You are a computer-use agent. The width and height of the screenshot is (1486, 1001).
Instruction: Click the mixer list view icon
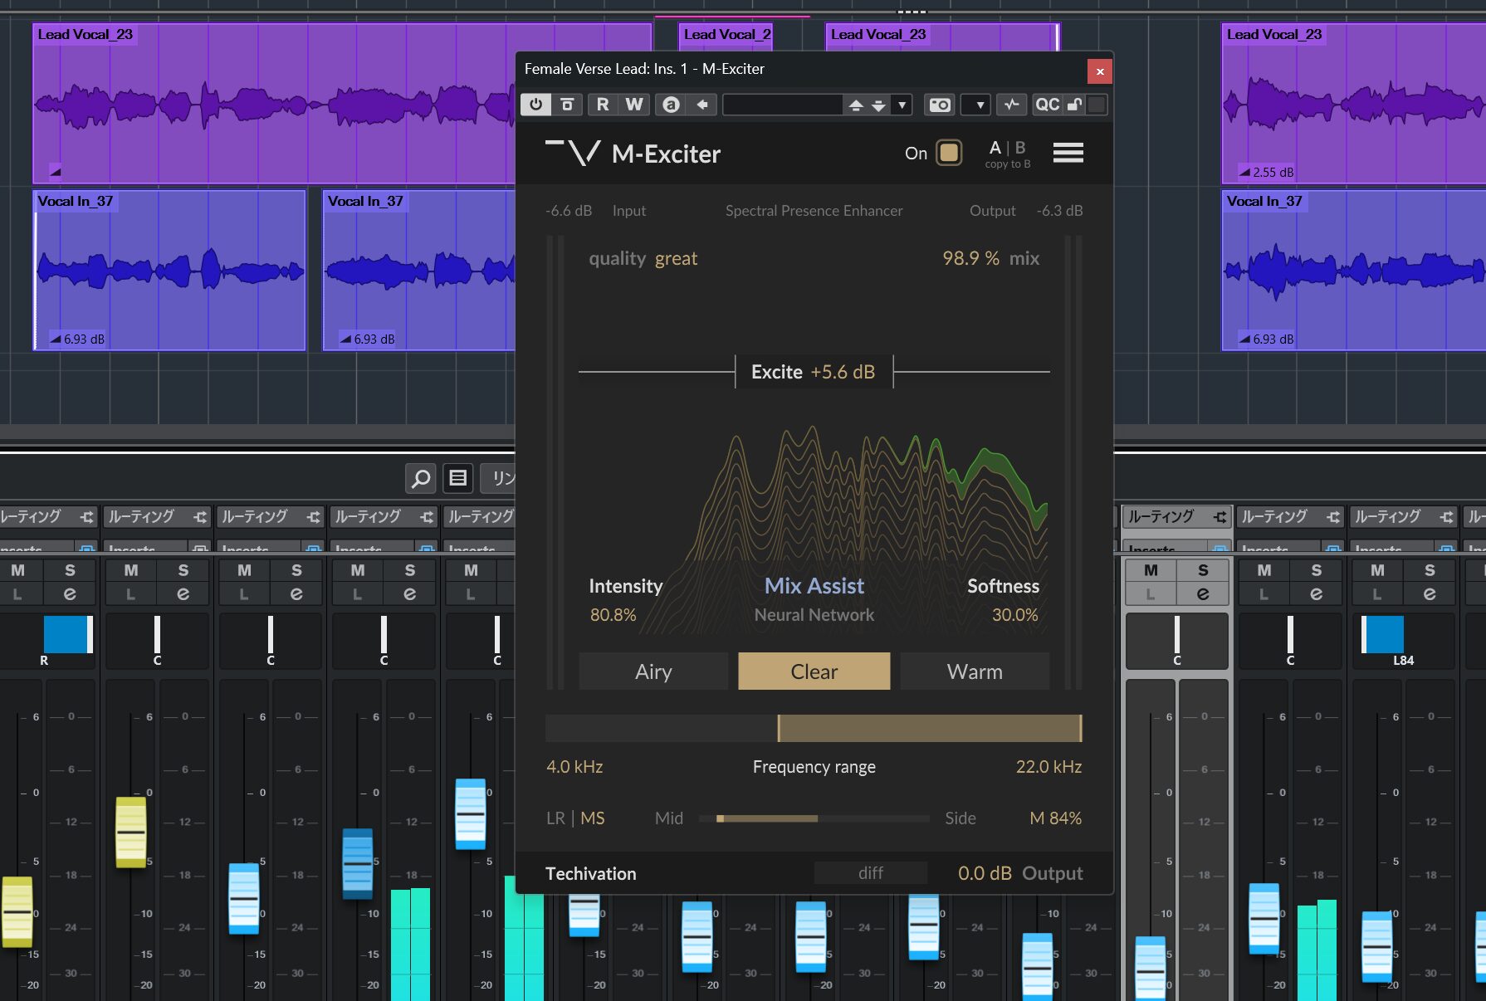coord(457,478)
